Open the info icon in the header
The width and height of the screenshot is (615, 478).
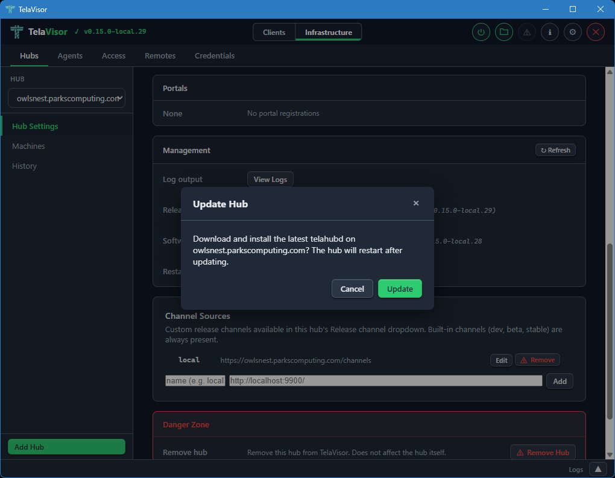[x=550, y=32]
